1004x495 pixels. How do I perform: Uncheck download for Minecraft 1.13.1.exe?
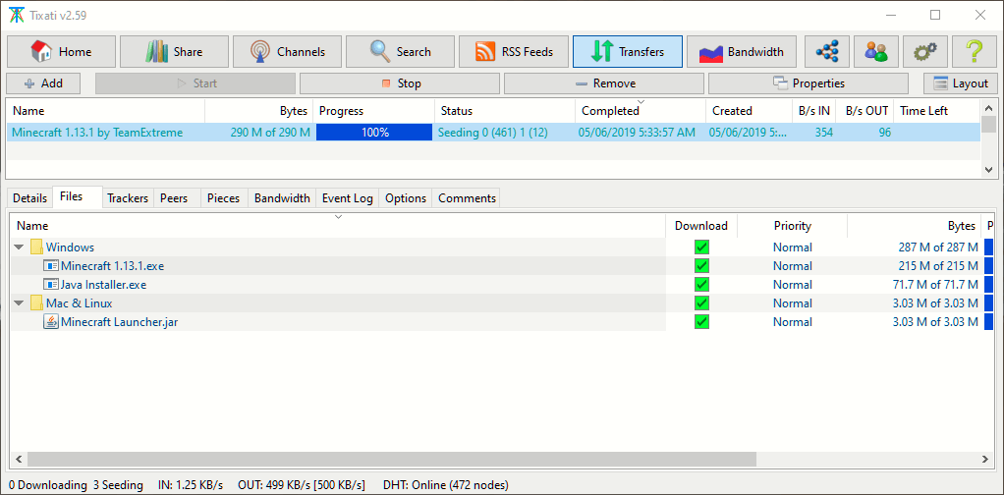(x=701, y=266)
